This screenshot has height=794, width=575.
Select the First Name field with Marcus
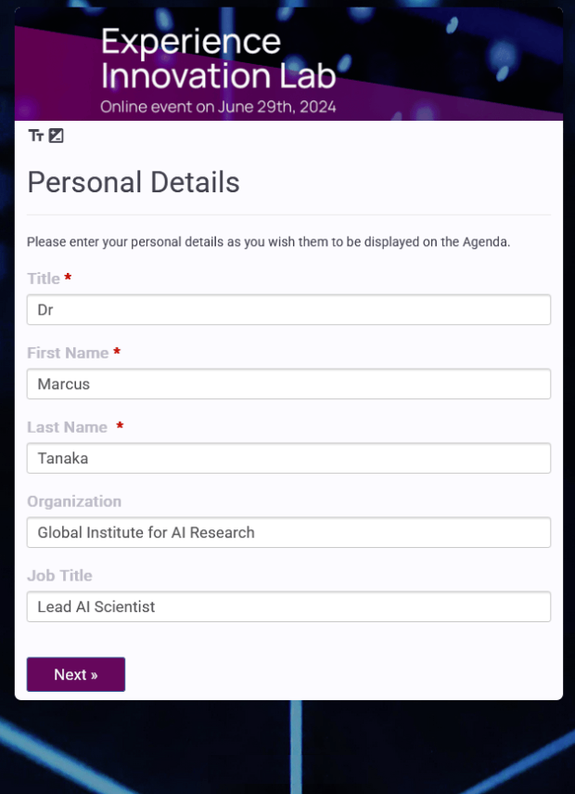288,384
